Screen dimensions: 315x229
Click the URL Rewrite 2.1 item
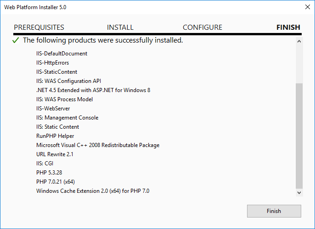click(x=55, y=154)
